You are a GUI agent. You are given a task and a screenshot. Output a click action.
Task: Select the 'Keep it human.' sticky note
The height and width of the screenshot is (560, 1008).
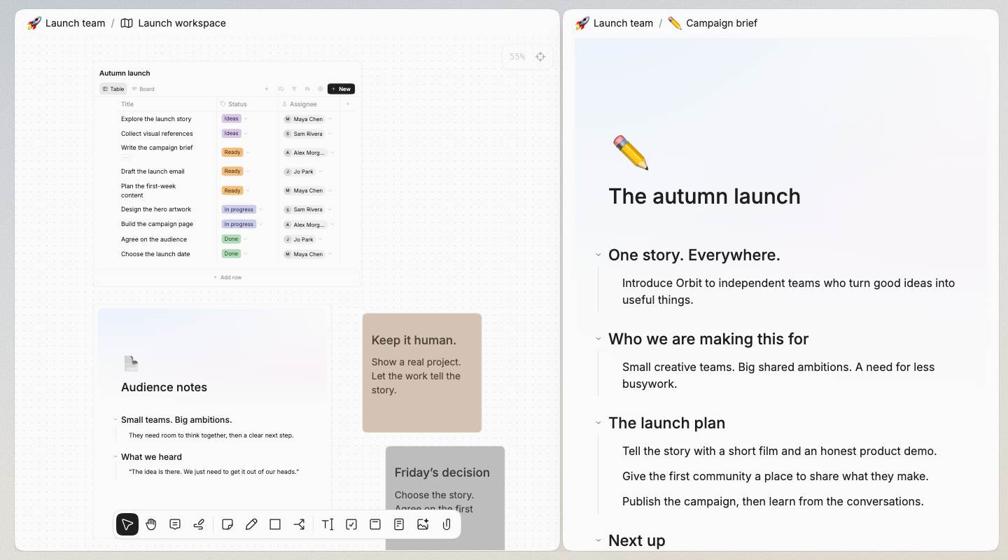coord(422,372)
